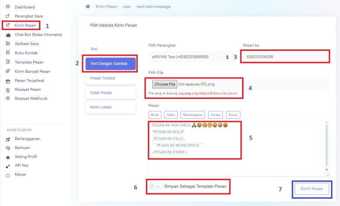Open Template Pesan menu entry

(29, 62)
